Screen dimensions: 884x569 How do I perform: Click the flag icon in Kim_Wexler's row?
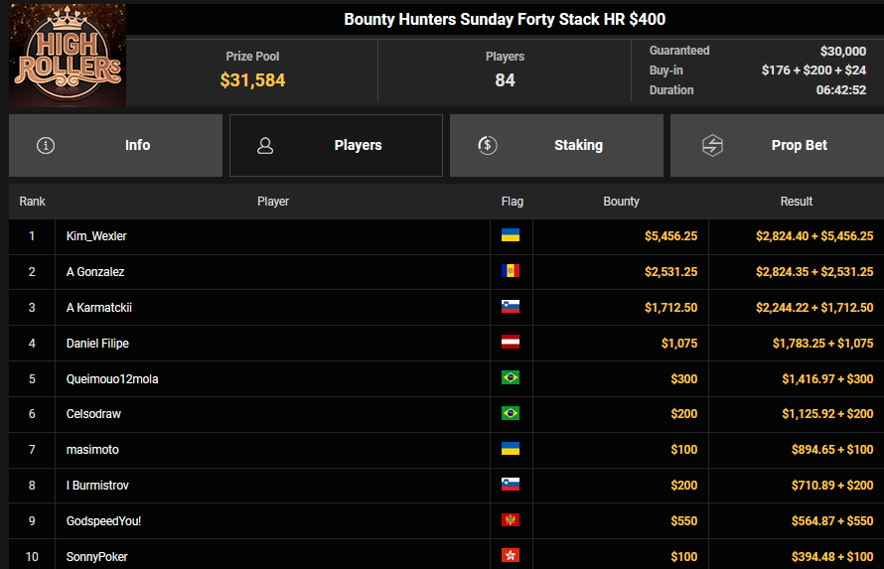click(x=511, y=235)
